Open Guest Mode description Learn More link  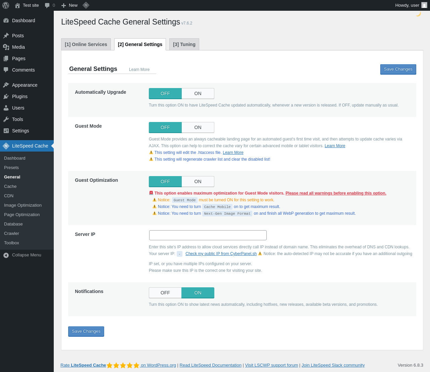point(335,146)
